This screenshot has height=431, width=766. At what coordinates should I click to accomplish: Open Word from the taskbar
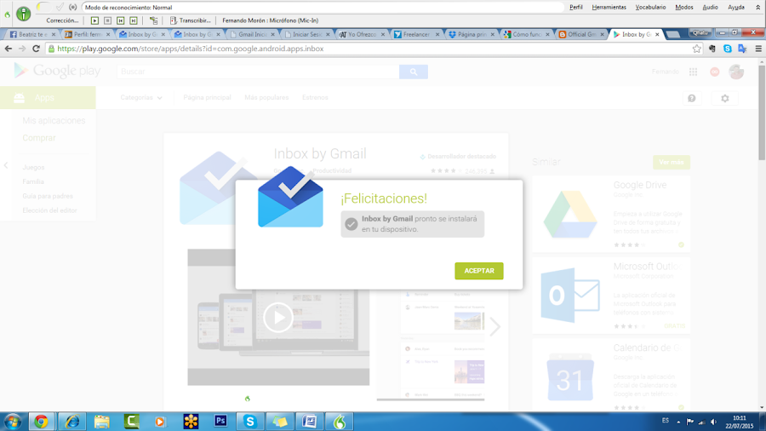pyautogui.click(x=309, y=422)
